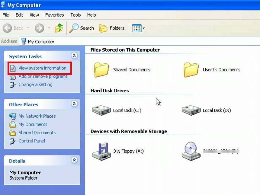
Task: Click the Change a setting icon
Action: 13,85
